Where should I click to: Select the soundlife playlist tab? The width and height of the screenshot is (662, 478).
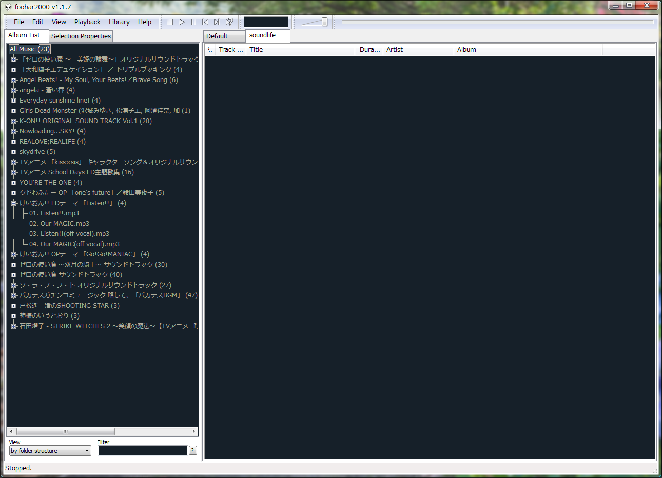(x=267, y=35)
